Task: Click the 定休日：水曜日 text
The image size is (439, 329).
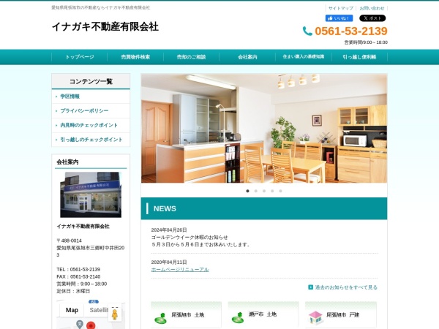Action: [x=73, y=291]
